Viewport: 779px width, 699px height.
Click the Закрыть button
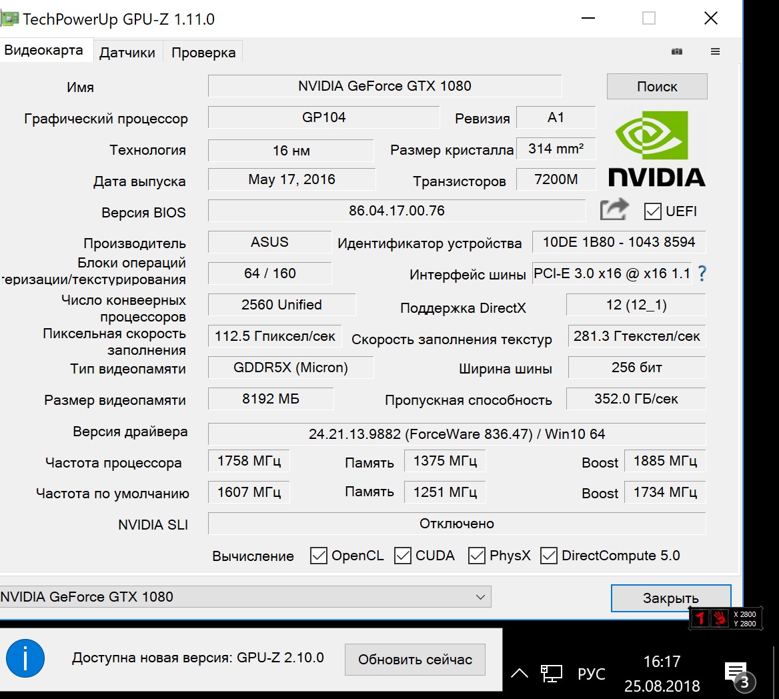click(671, 598)
